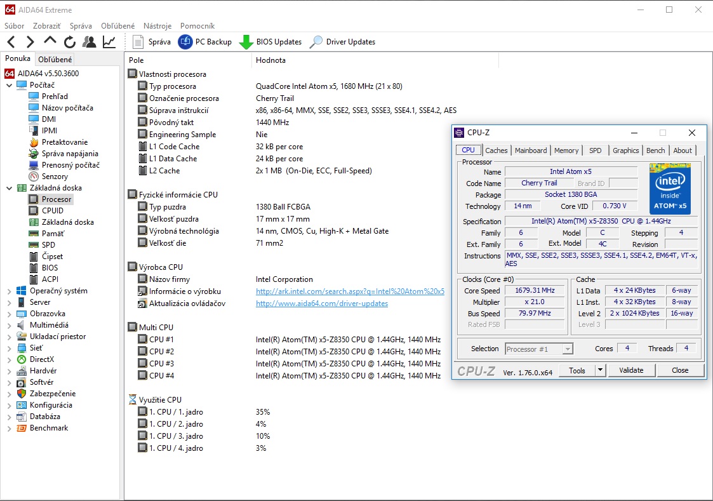
Task: Select the Prehľad tree icon
Action: coord(34,97)
